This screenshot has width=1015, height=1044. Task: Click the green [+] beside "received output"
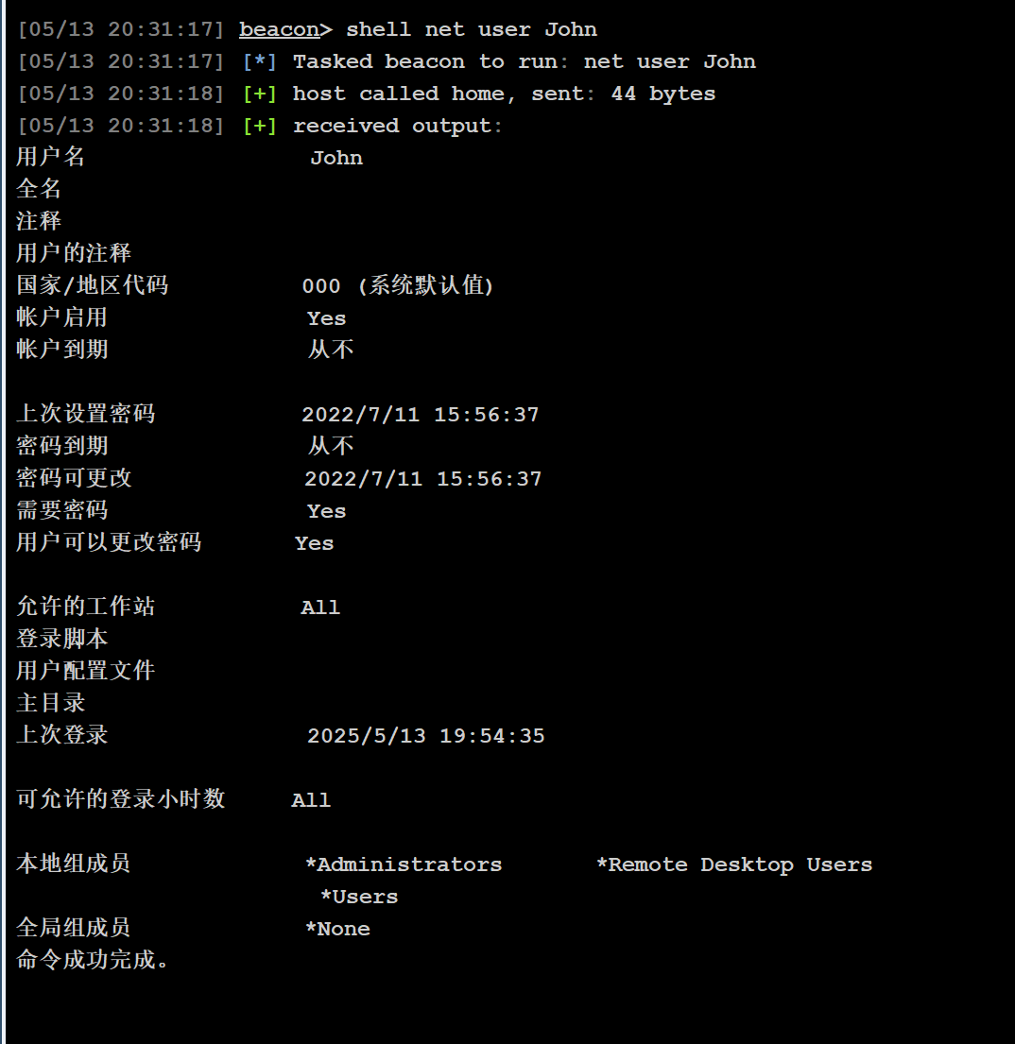pyautogui.click(x=260, y=126)
